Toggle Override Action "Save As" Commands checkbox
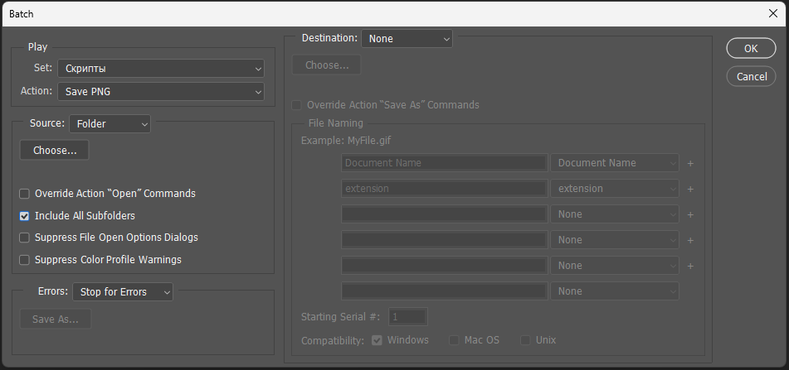Screen dimensions: 789x370 pos(296,105)
